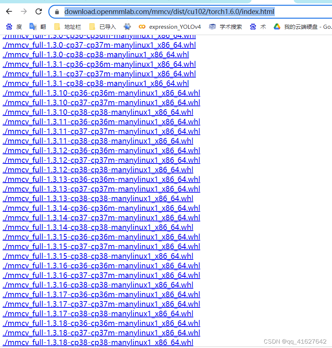The width and height of the screenshot is (332, 348).
Task: Download mmcv_full-1.3.13-cp38-cp38 wheel link
Action: [98, 199]
